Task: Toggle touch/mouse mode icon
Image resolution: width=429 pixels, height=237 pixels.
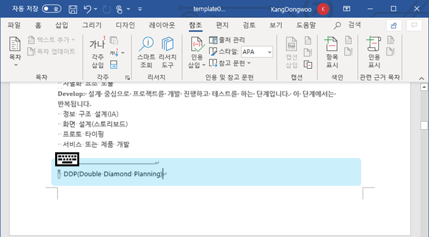Action: [x=119, y=9]
